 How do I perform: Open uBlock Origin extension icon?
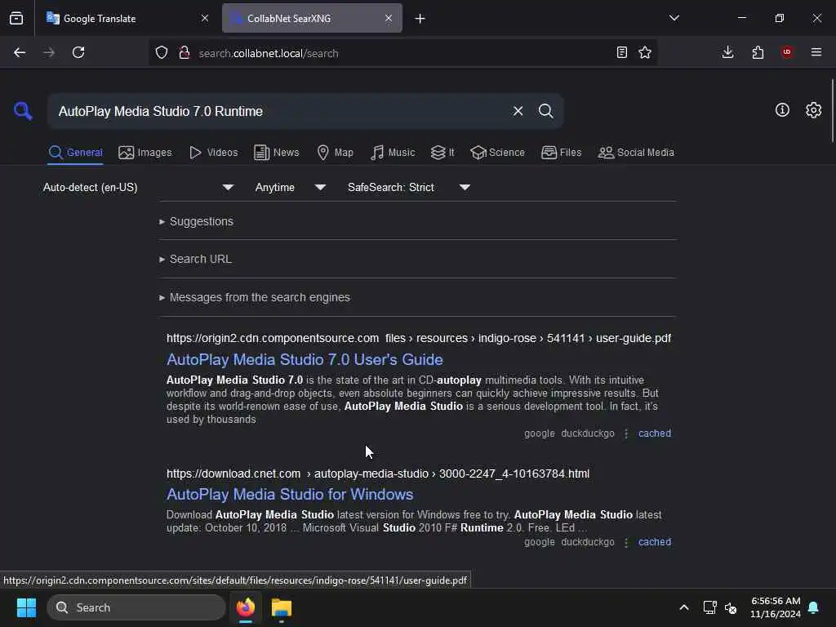tap(787, 52)
